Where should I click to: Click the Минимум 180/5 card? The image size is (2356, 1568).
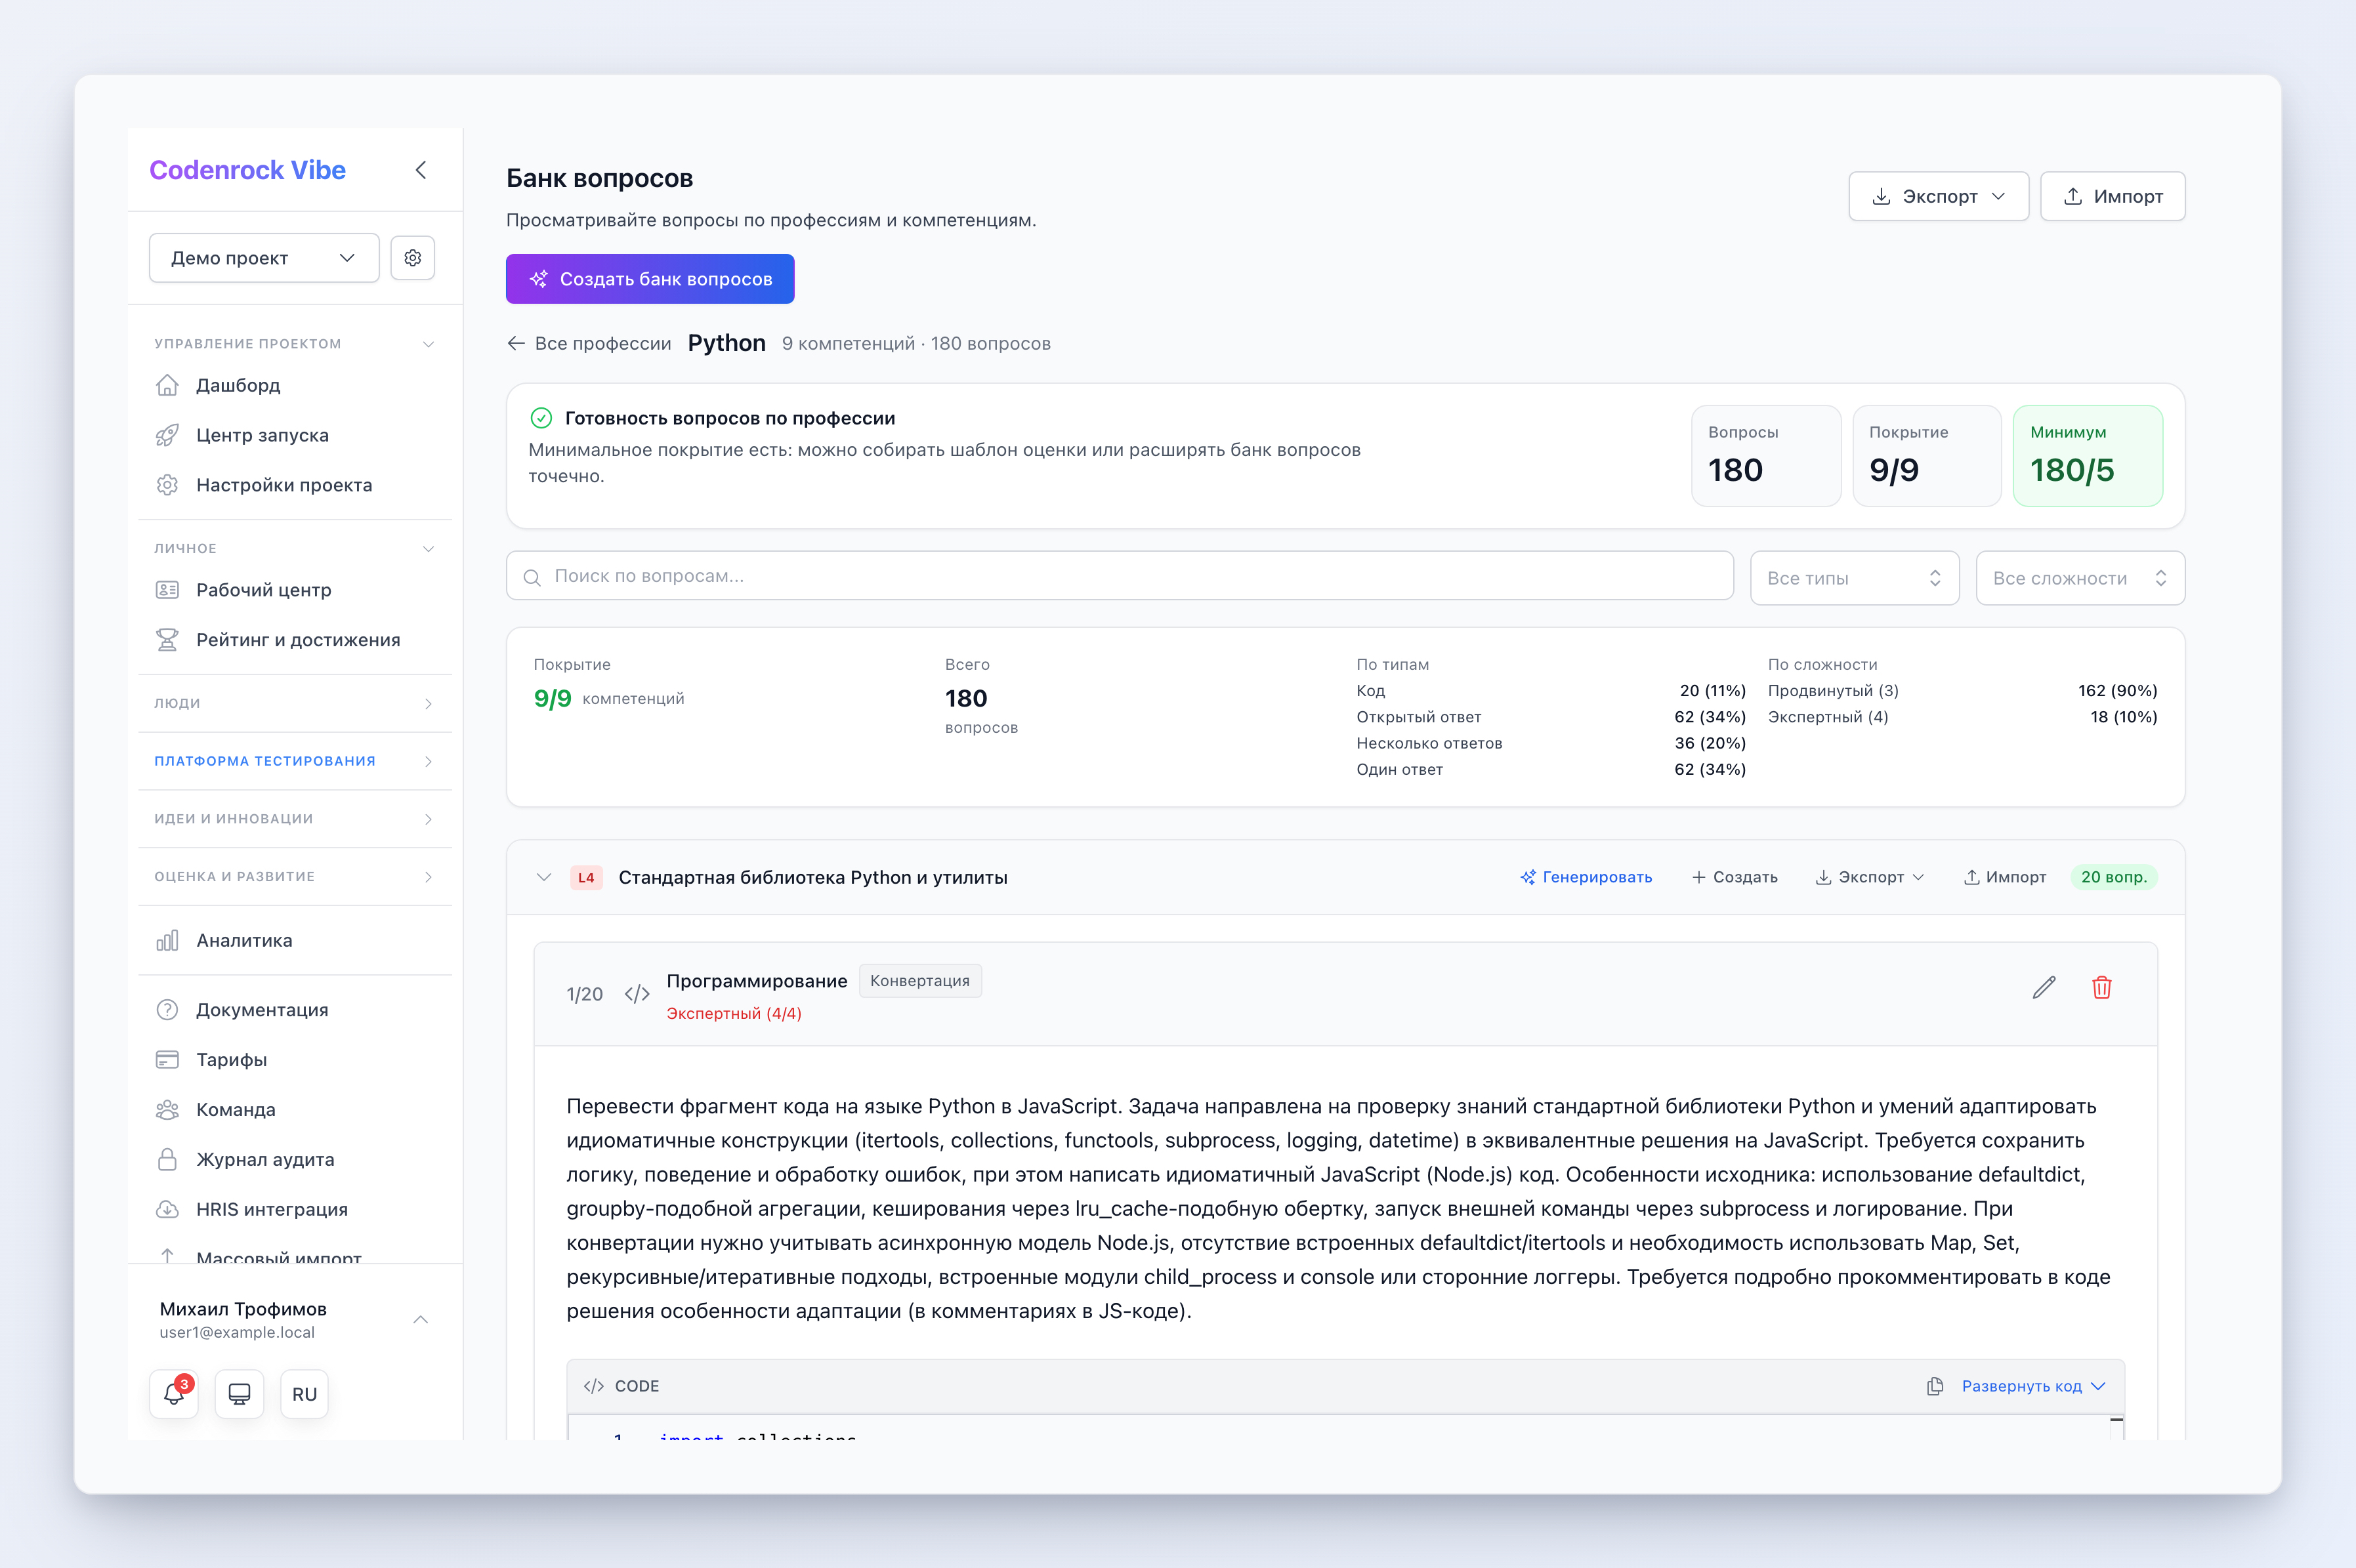[2088, 456]
